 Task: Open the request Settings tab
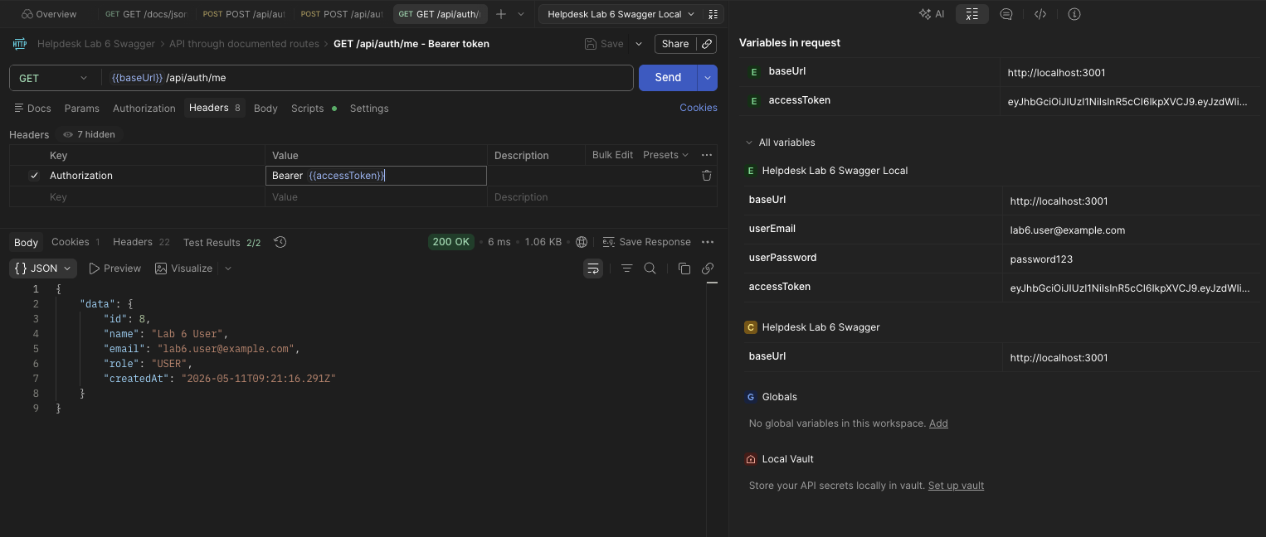click(369, 109)
